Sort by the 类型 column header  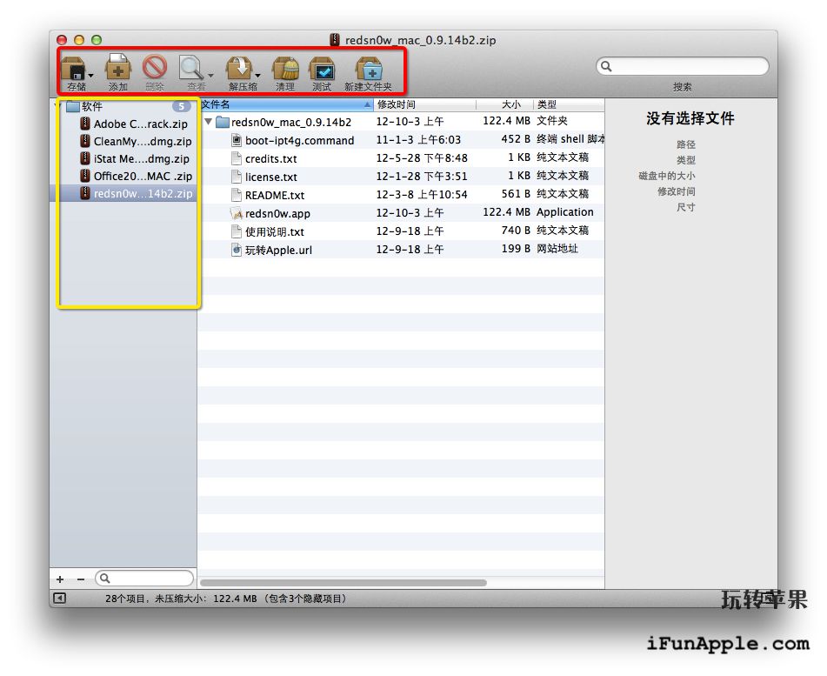[569, 104]
